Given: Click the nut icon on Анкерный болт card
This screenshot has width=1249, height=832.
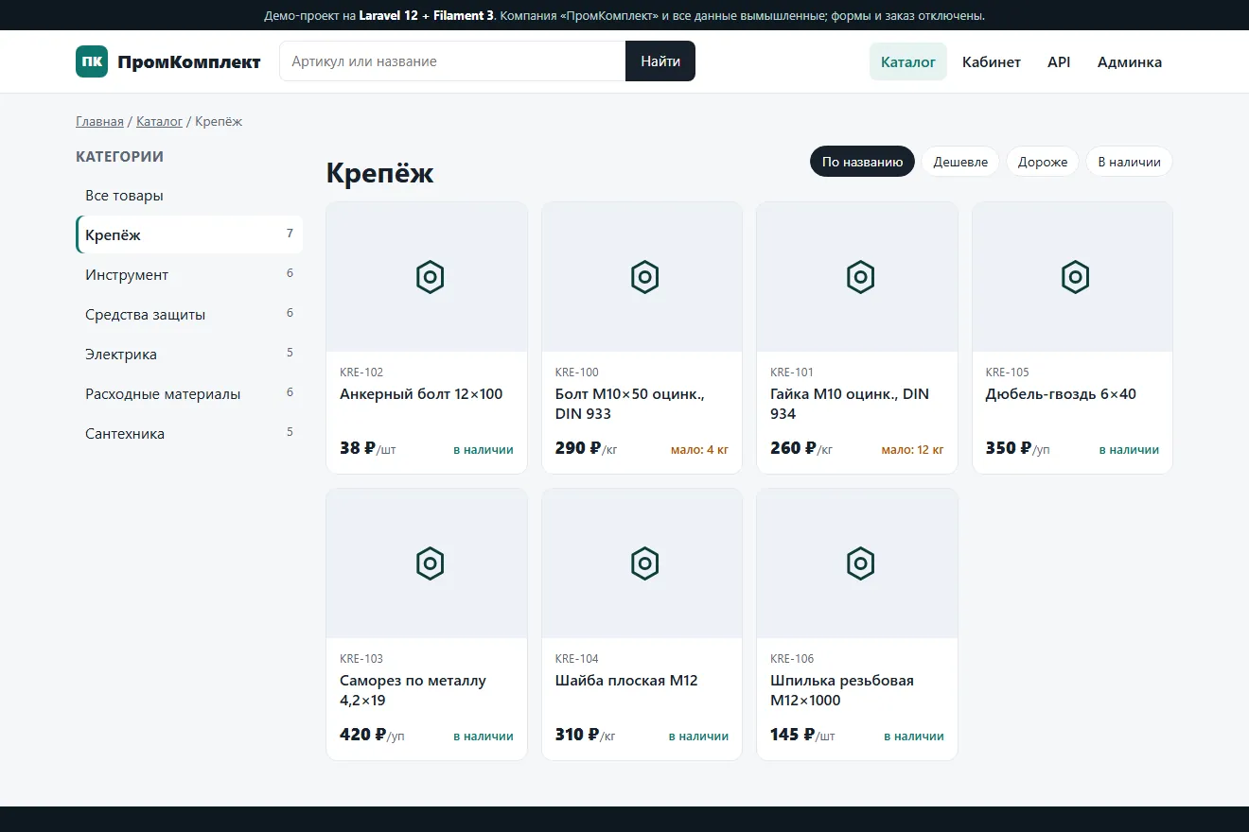Looking at the screenshot, I should [x=430, y=277].
